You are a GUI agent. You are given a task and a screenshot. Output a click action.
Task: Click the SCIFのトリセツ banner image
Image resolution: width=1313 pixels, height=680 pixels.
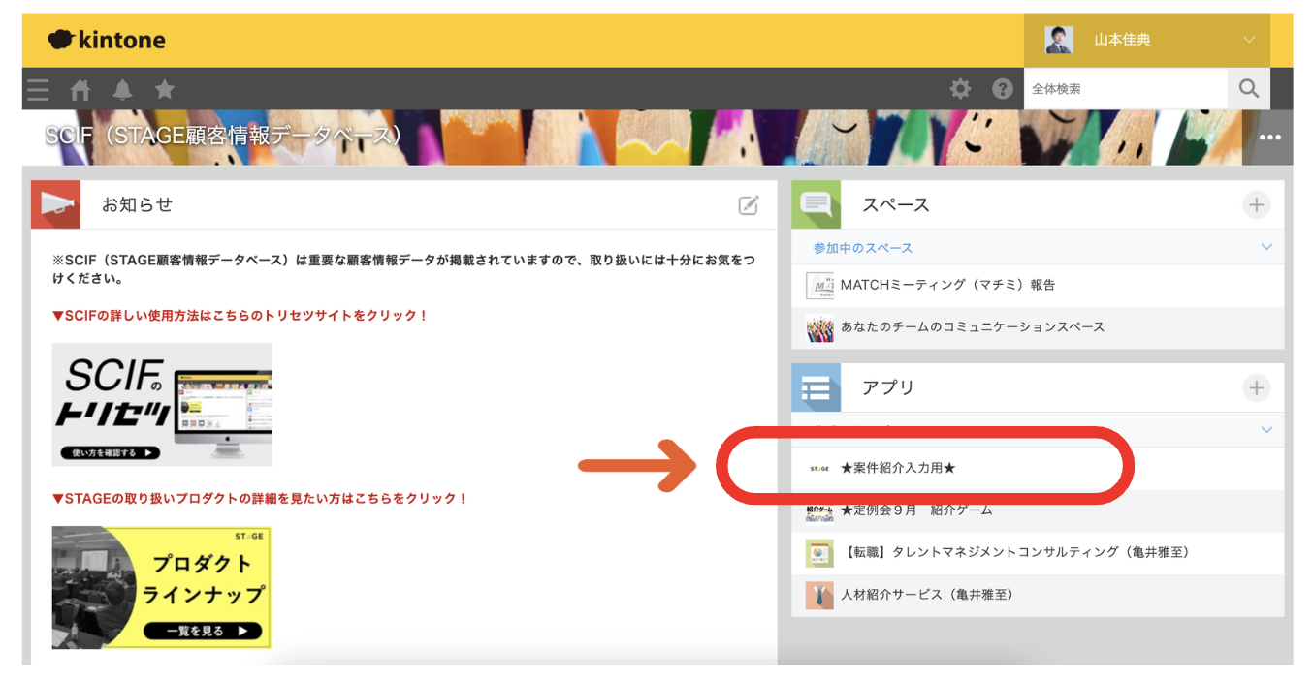pos(162,404)
